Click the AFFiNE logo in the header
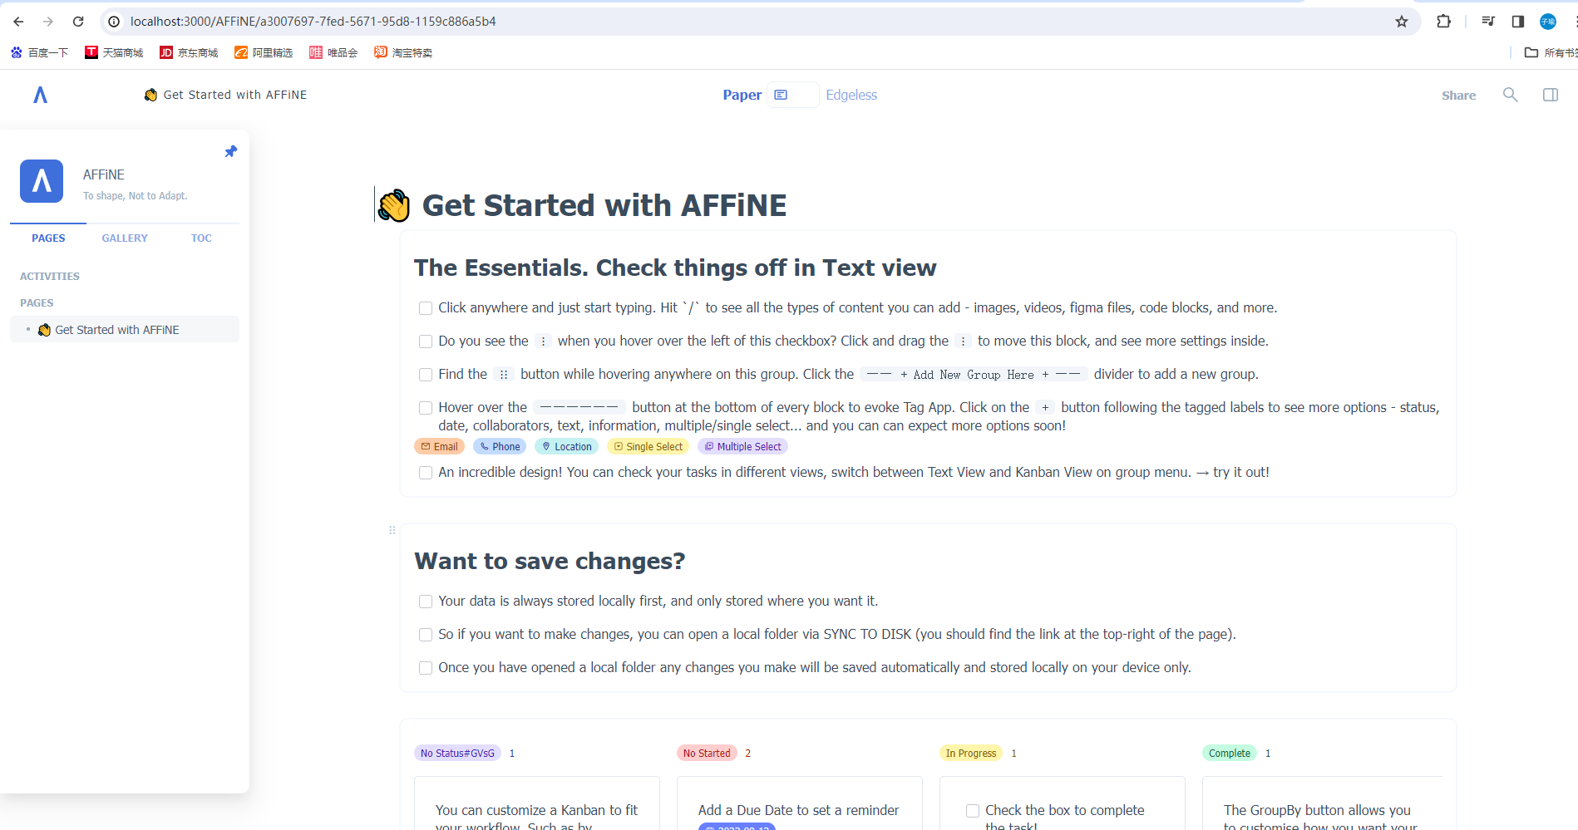Viewport: 1578px width, 830px height. click(x=40, y=96)
